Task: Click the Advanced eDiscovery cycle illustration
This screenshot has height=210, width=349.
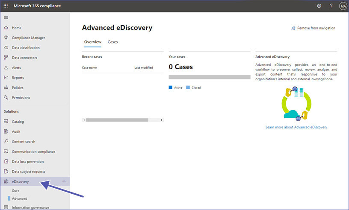Action: tap(296, 104)
